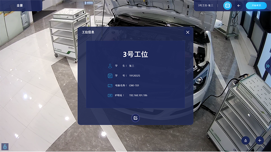Select the 全景 tab label
The width and height of the screenshot is (271, 152).
(x=20, y=5)
